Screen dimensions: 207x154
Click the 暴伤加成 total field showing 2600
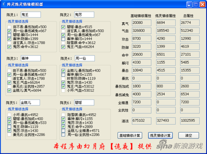(x=190, y=86)
